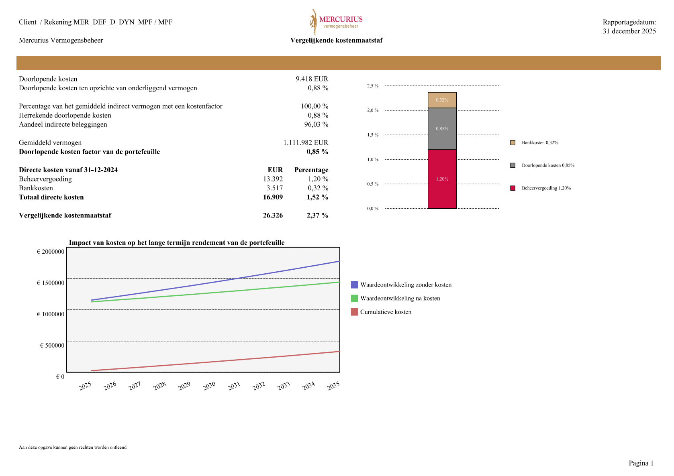Screen dimensions: 674x476
Task: Click the 26.326 EUR total value
Action: (x=273, y=216)
